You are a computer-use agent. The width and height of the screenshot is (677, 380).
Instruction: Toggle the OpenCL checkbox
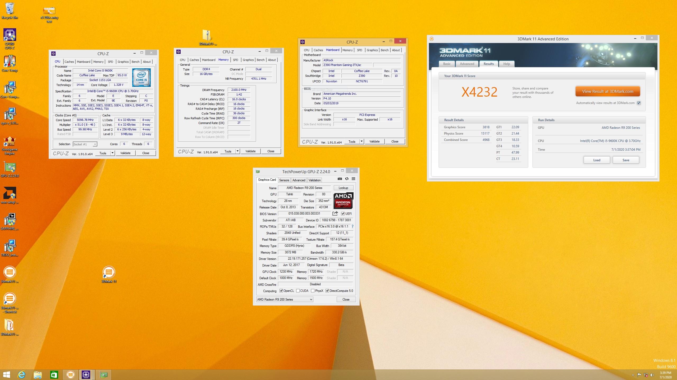tap(281, 291)
